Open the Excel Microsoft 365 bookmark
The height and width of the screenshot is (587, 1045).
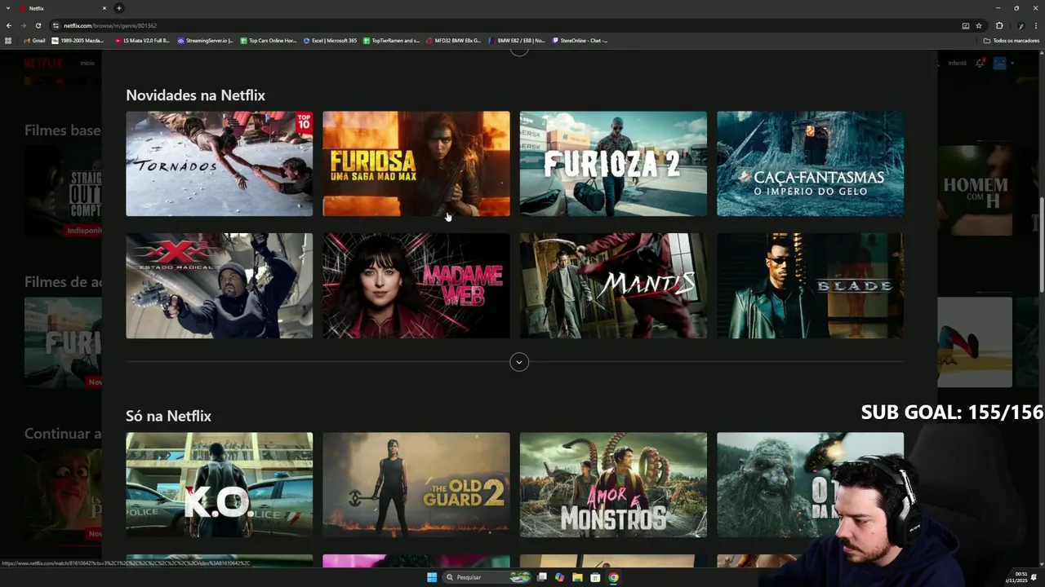tap(331, 40)
